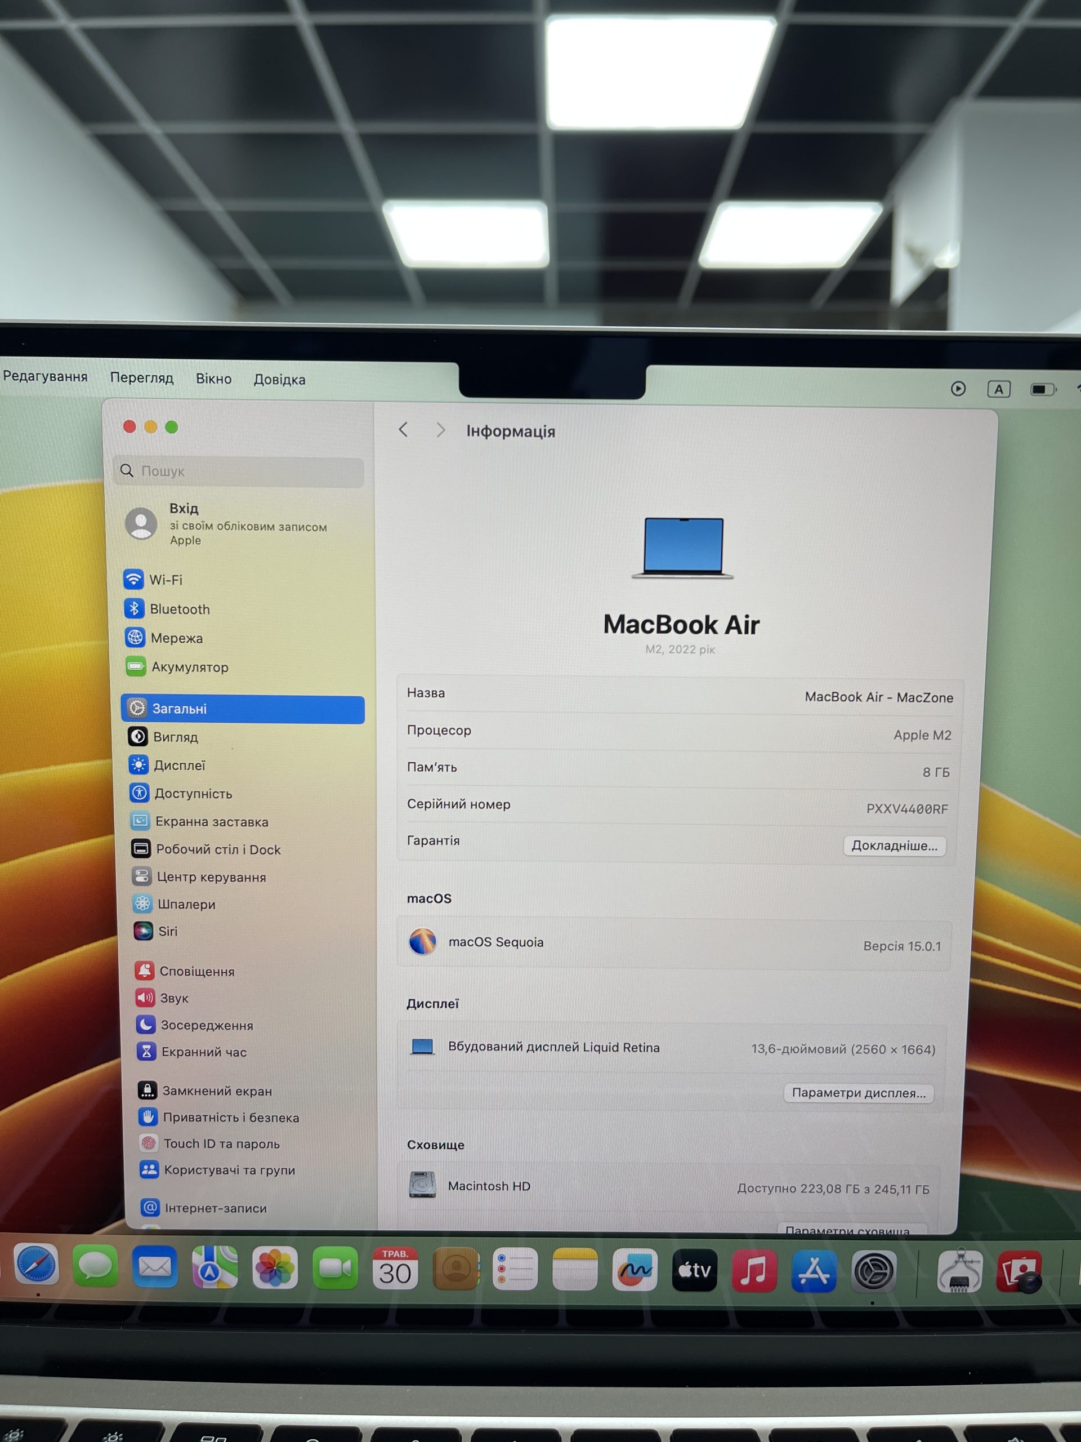Go back with the left chevron
Viewport: 1081px width, 1442px height.
[403, 430]
